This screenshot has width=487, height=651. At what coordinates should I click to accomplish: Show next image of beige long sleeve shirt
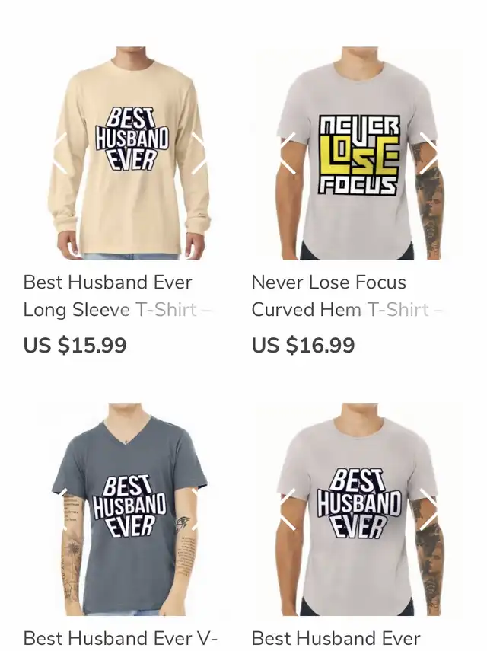click(199, 153)
